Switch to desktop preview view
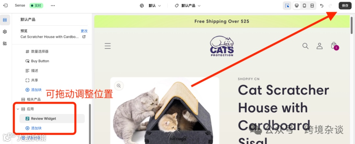The height and width of the screenshot is (144, 355). [296, 6]
